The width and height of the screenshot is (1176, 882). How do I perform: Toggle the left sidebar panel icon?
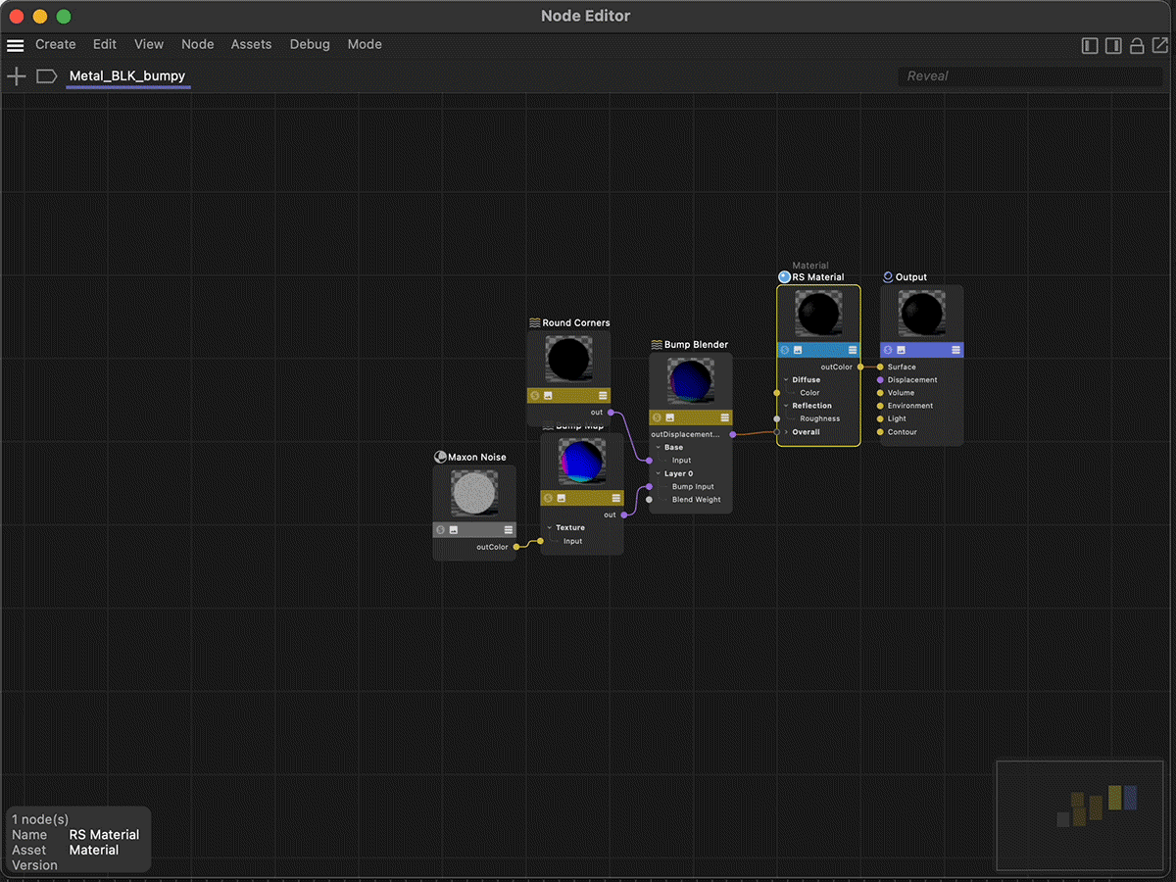[1090, 46]
